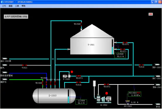Image resolution: width=162 pixels, height=109 pixels.
Task: Click the red double-arrow back button
Action: 151,14
